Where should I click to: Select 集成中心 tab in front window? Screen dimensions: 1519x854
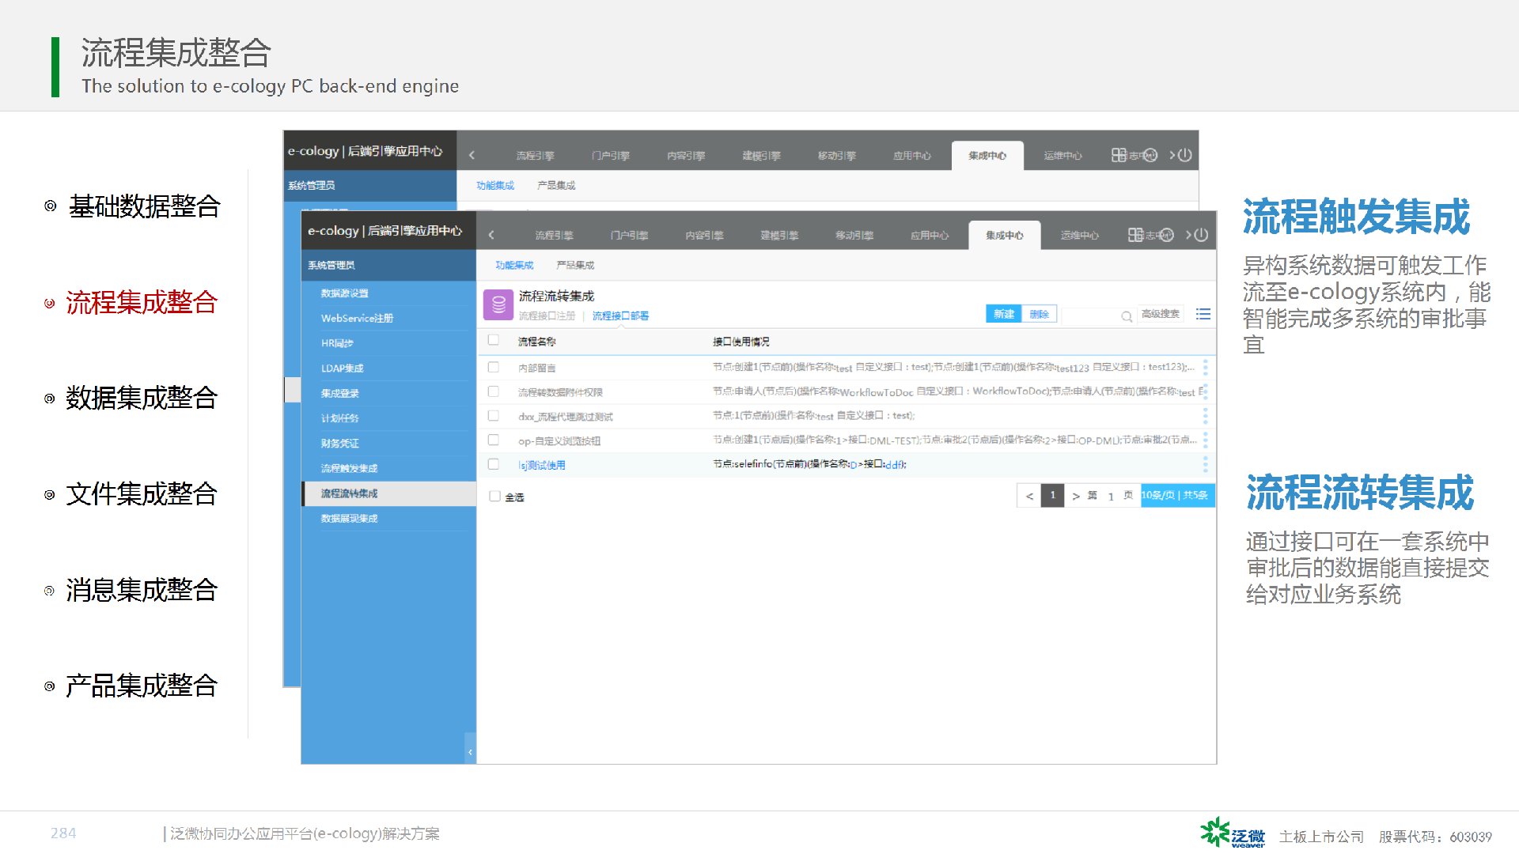pyautogui.click(x=1005, y=236)
